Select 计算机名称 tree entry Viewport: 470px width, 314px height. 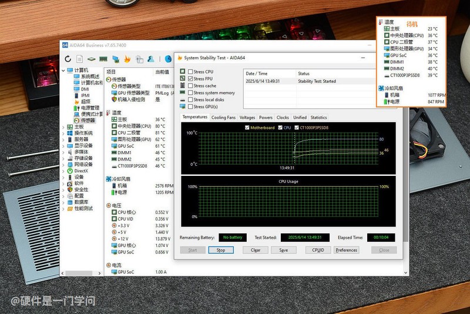tap(89, 83)
